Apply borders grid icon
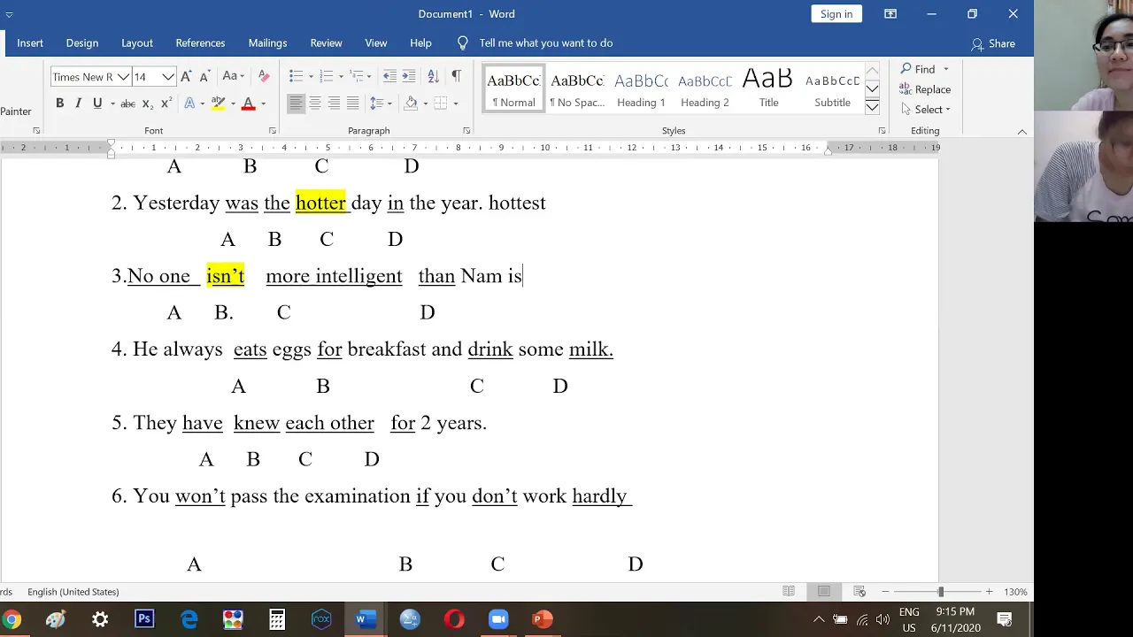 441,104
